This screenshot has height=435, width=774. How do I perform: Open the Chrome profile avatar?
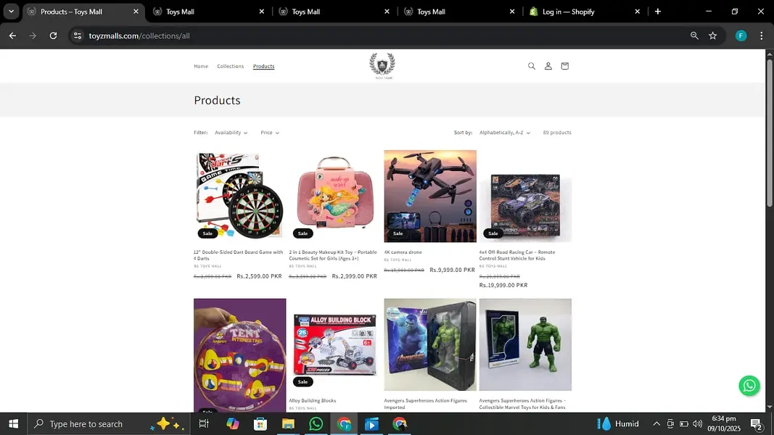tap(741, 36)
